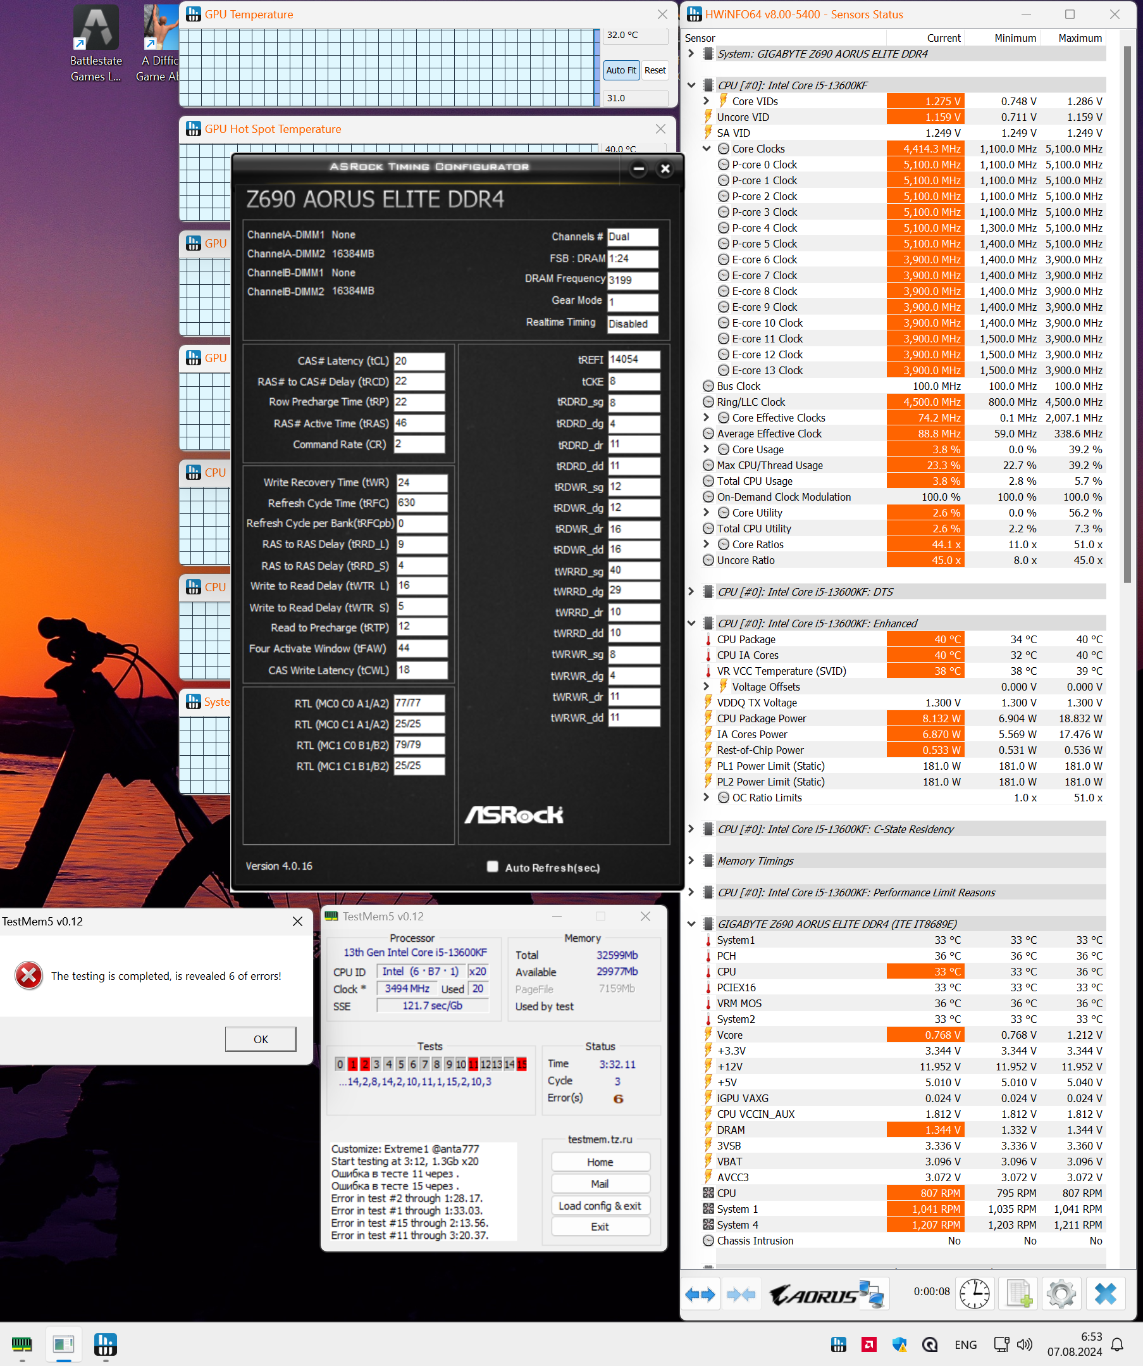Click Mail button in TestMem5
The image size is (1143, 1366).
tap(600, 1184)
